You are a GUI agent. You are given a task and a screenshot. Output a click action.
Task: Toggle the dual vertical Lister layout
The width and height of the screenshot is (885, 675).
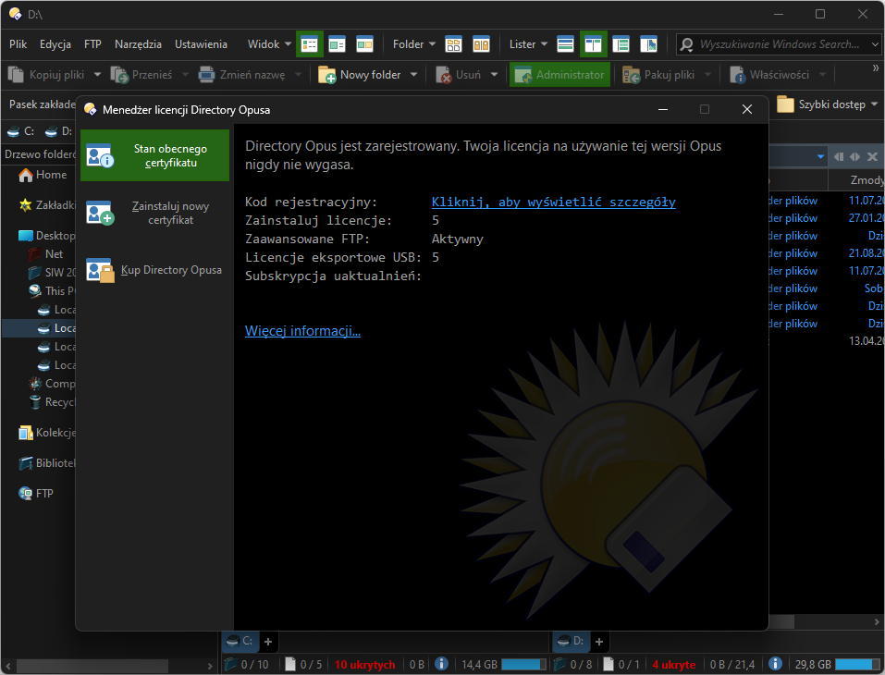[593, 44]
